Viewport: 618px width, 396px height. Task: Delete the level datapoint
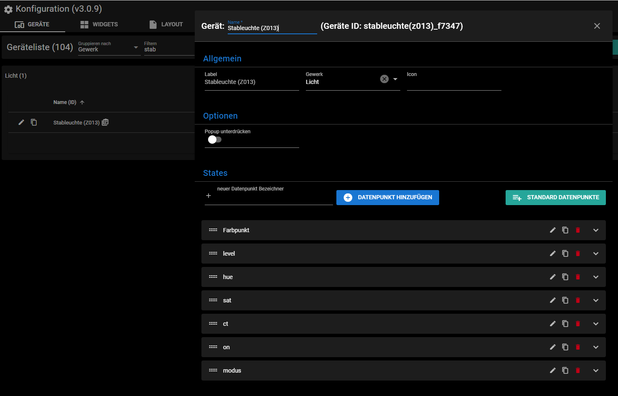578,254
